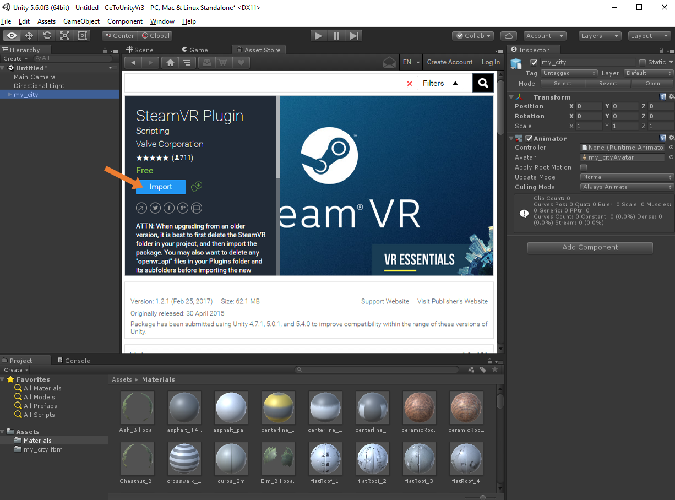Screen dimensions: 675x500
Task: Open Asset Store language EN dropdown
Action: pos(411,62)
